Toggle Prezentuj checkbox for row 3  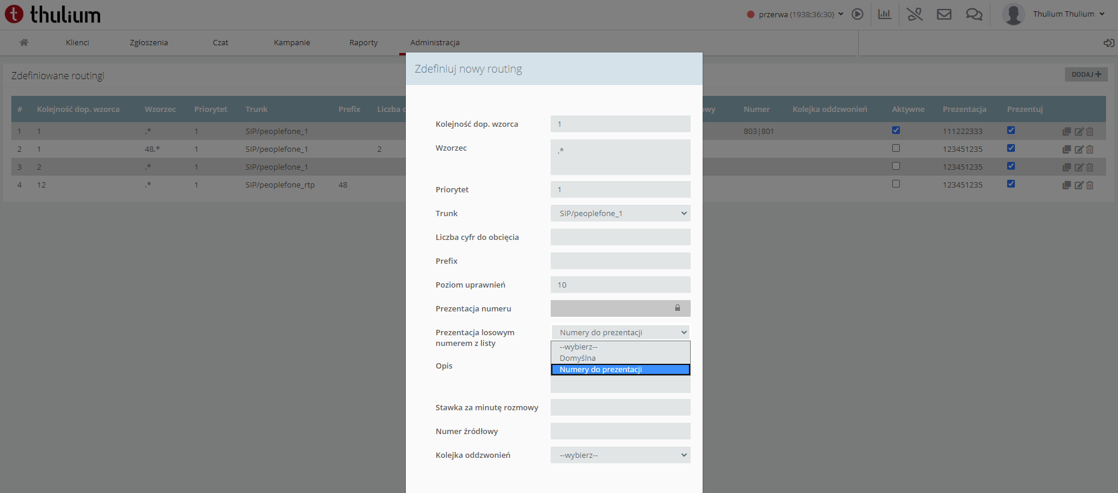1011,166
